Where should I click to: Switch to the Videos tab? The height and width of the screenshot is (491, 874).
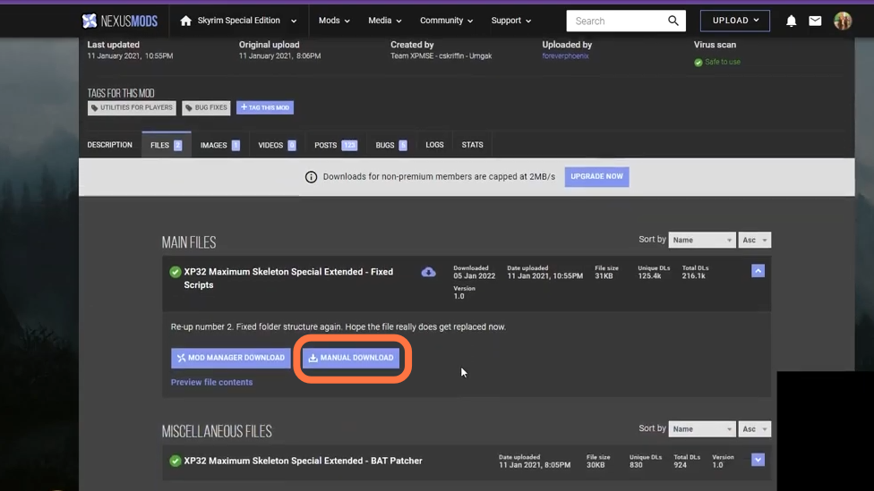tap(277, 145)
